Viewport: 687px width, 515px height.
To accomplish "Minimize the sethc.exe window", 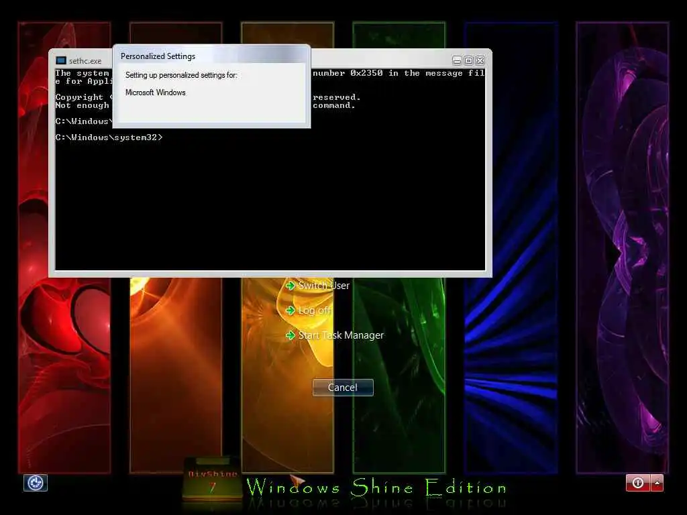I will coord(457,60).
